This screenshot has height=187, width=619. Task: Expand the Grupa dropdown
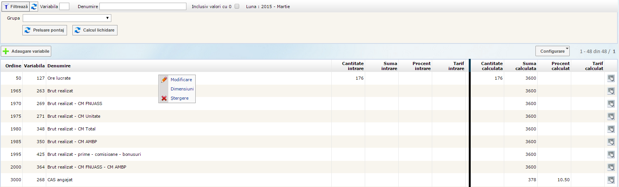(67, 18)
